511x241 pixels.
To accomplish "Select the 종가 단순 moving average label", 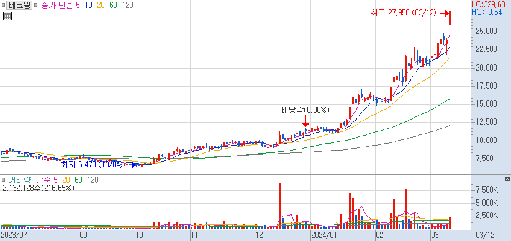I will (x=58, y=6).
